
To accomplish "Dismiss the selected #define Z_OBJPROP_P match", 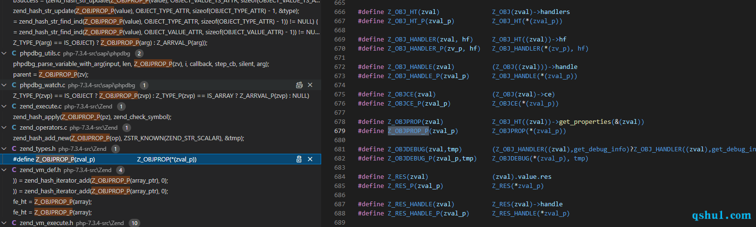I will pyautogui.click(x=310, y=159).
